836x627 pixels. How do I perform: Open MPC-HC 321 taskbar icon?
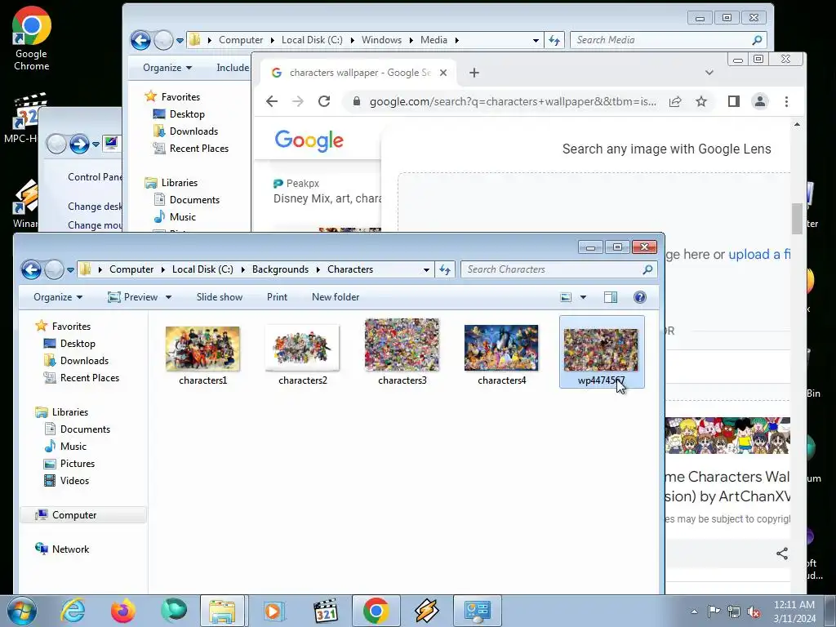click(x=325, y=611)
